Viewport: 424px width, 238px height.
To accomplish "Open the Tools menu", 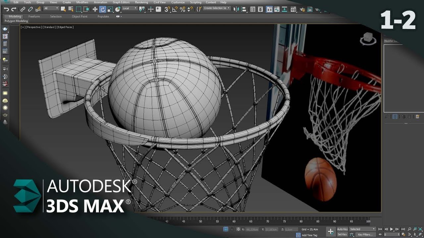I will tap(27, 2).
